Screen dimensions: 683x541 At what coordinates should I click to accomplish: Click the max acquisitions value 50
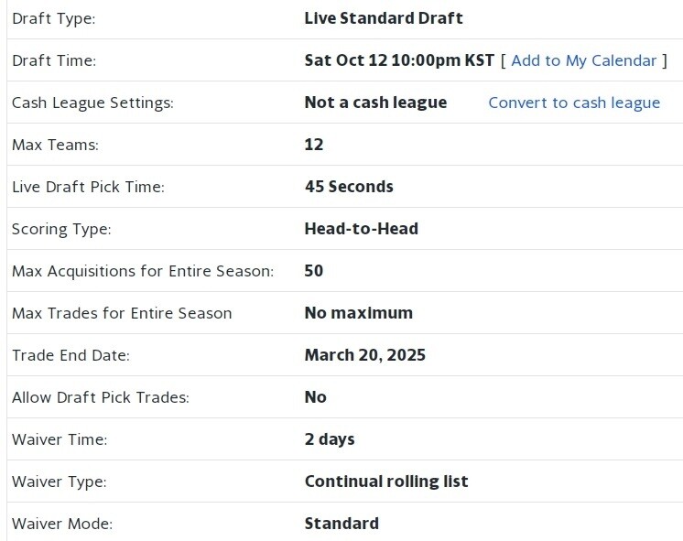coord(314,271)
